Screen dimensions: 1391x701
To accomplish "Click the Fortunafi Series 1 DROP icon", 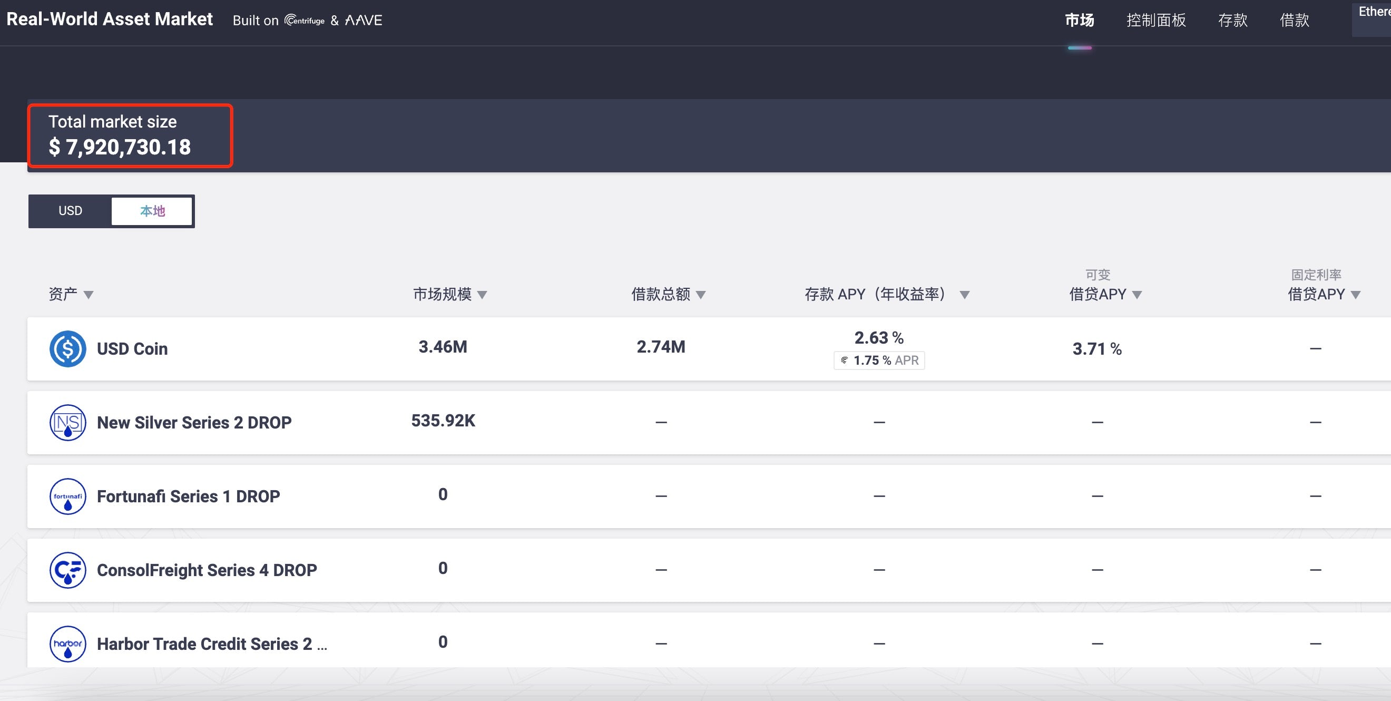I will [67, 496].
